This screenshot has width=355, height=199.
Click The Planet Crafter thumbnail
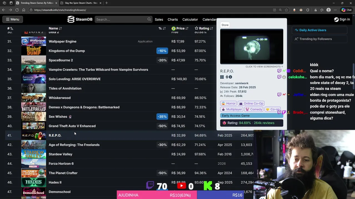coord(34,173)
